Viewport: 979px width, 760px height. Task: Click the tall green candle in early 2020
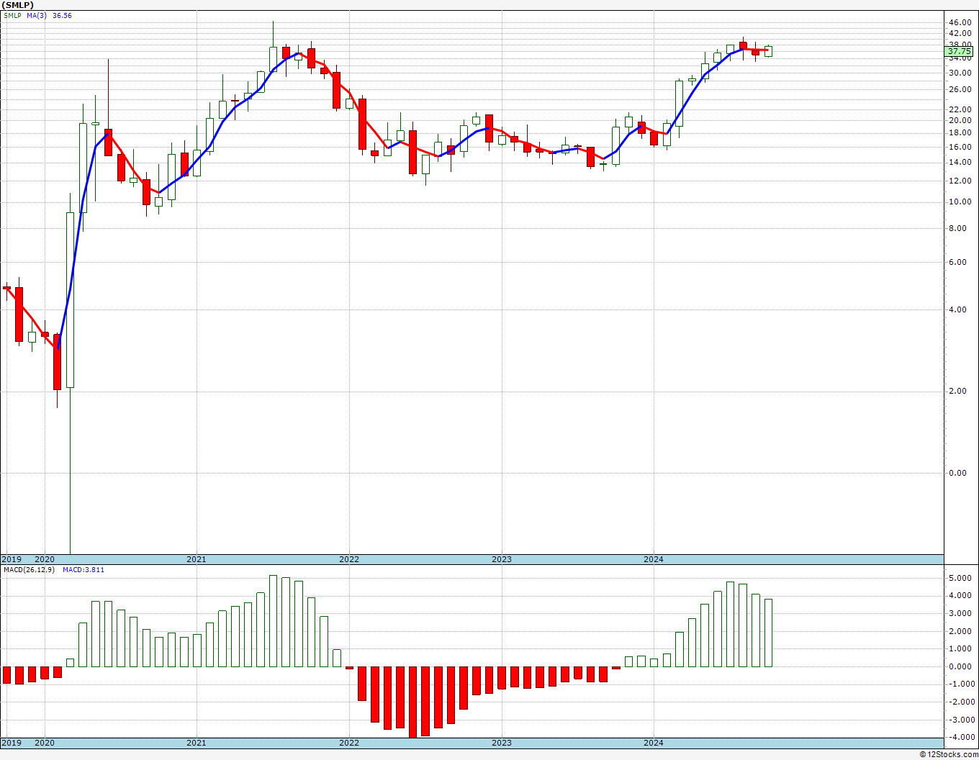[70, 300]
